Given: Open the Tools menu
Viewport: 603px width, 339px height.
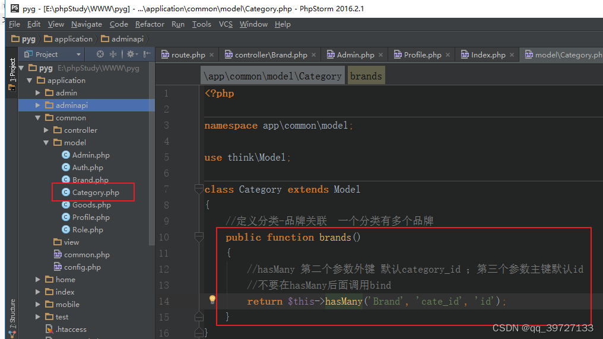Looking at the screenshot, I should pyautogui.click(x=202, y=24).
